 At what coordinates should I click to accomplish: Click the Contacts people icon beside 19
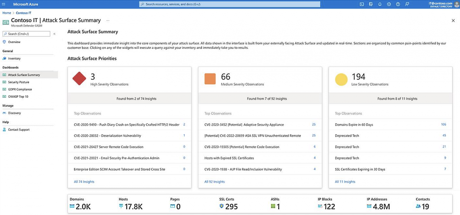pyautogui.click(x=418, y=206)
